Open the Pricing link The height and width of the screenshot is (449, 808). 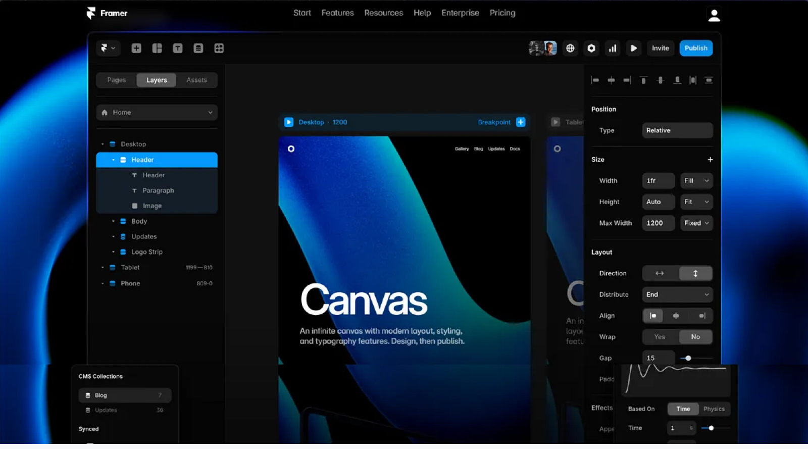502,13
